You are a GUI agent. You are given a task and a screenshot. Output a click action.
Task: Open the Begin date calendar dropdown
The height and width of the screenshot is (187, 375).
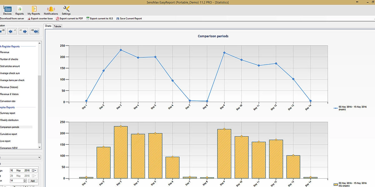(35, 170)
